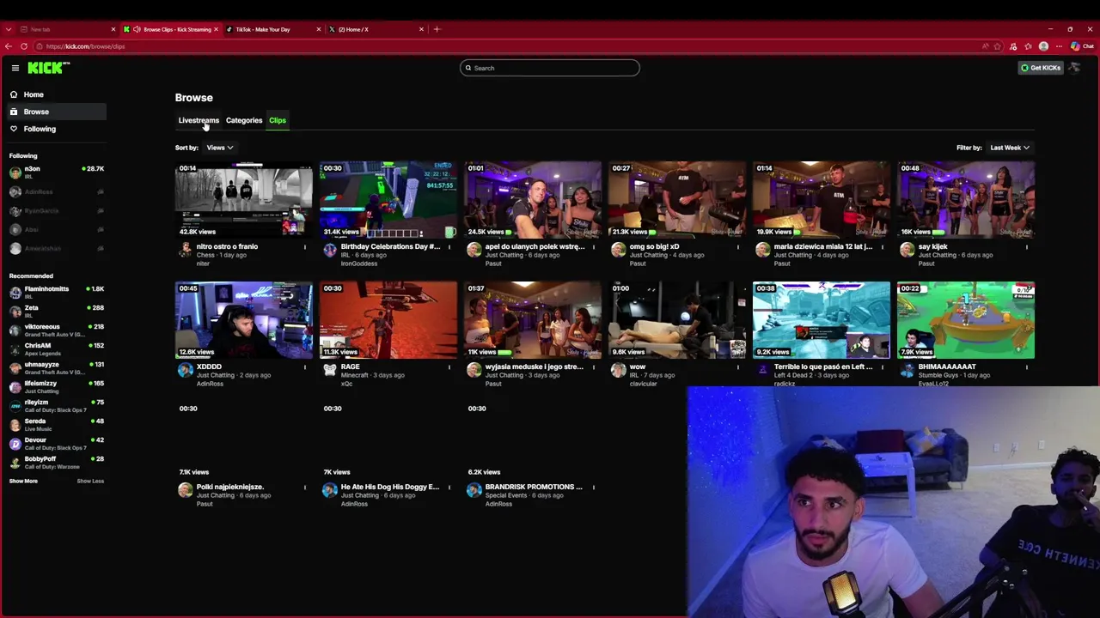Open viktoreeous channel in Recommended
Image resolution: width=1100 pixels, height=618 pixels.
(x=57, y=330)
